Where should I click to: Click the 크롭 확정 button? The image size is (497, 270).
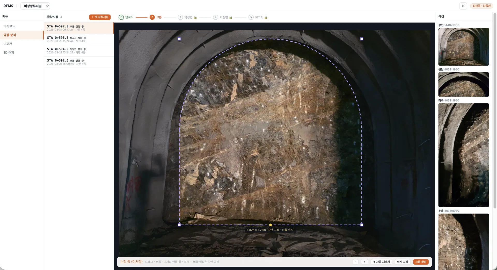(421, 262)
